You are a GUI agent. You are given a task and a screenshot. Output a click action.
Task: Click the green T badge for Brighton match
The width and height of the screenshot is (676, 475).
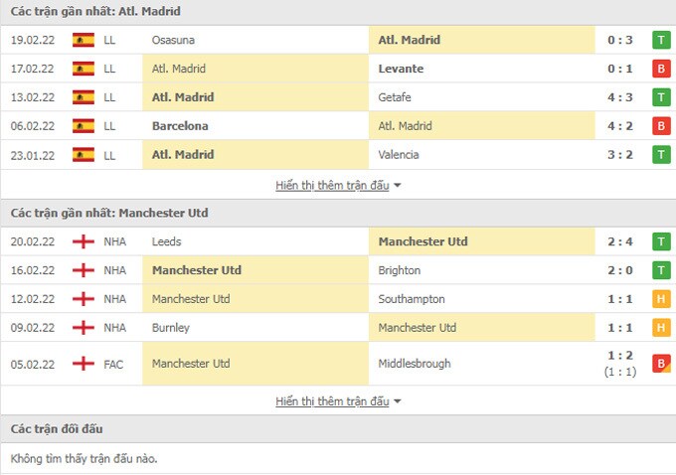pos(661,270)
